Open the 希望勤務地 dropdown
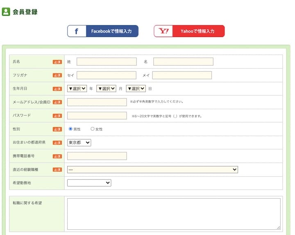295x235 pixels. (x=89, y=183)
